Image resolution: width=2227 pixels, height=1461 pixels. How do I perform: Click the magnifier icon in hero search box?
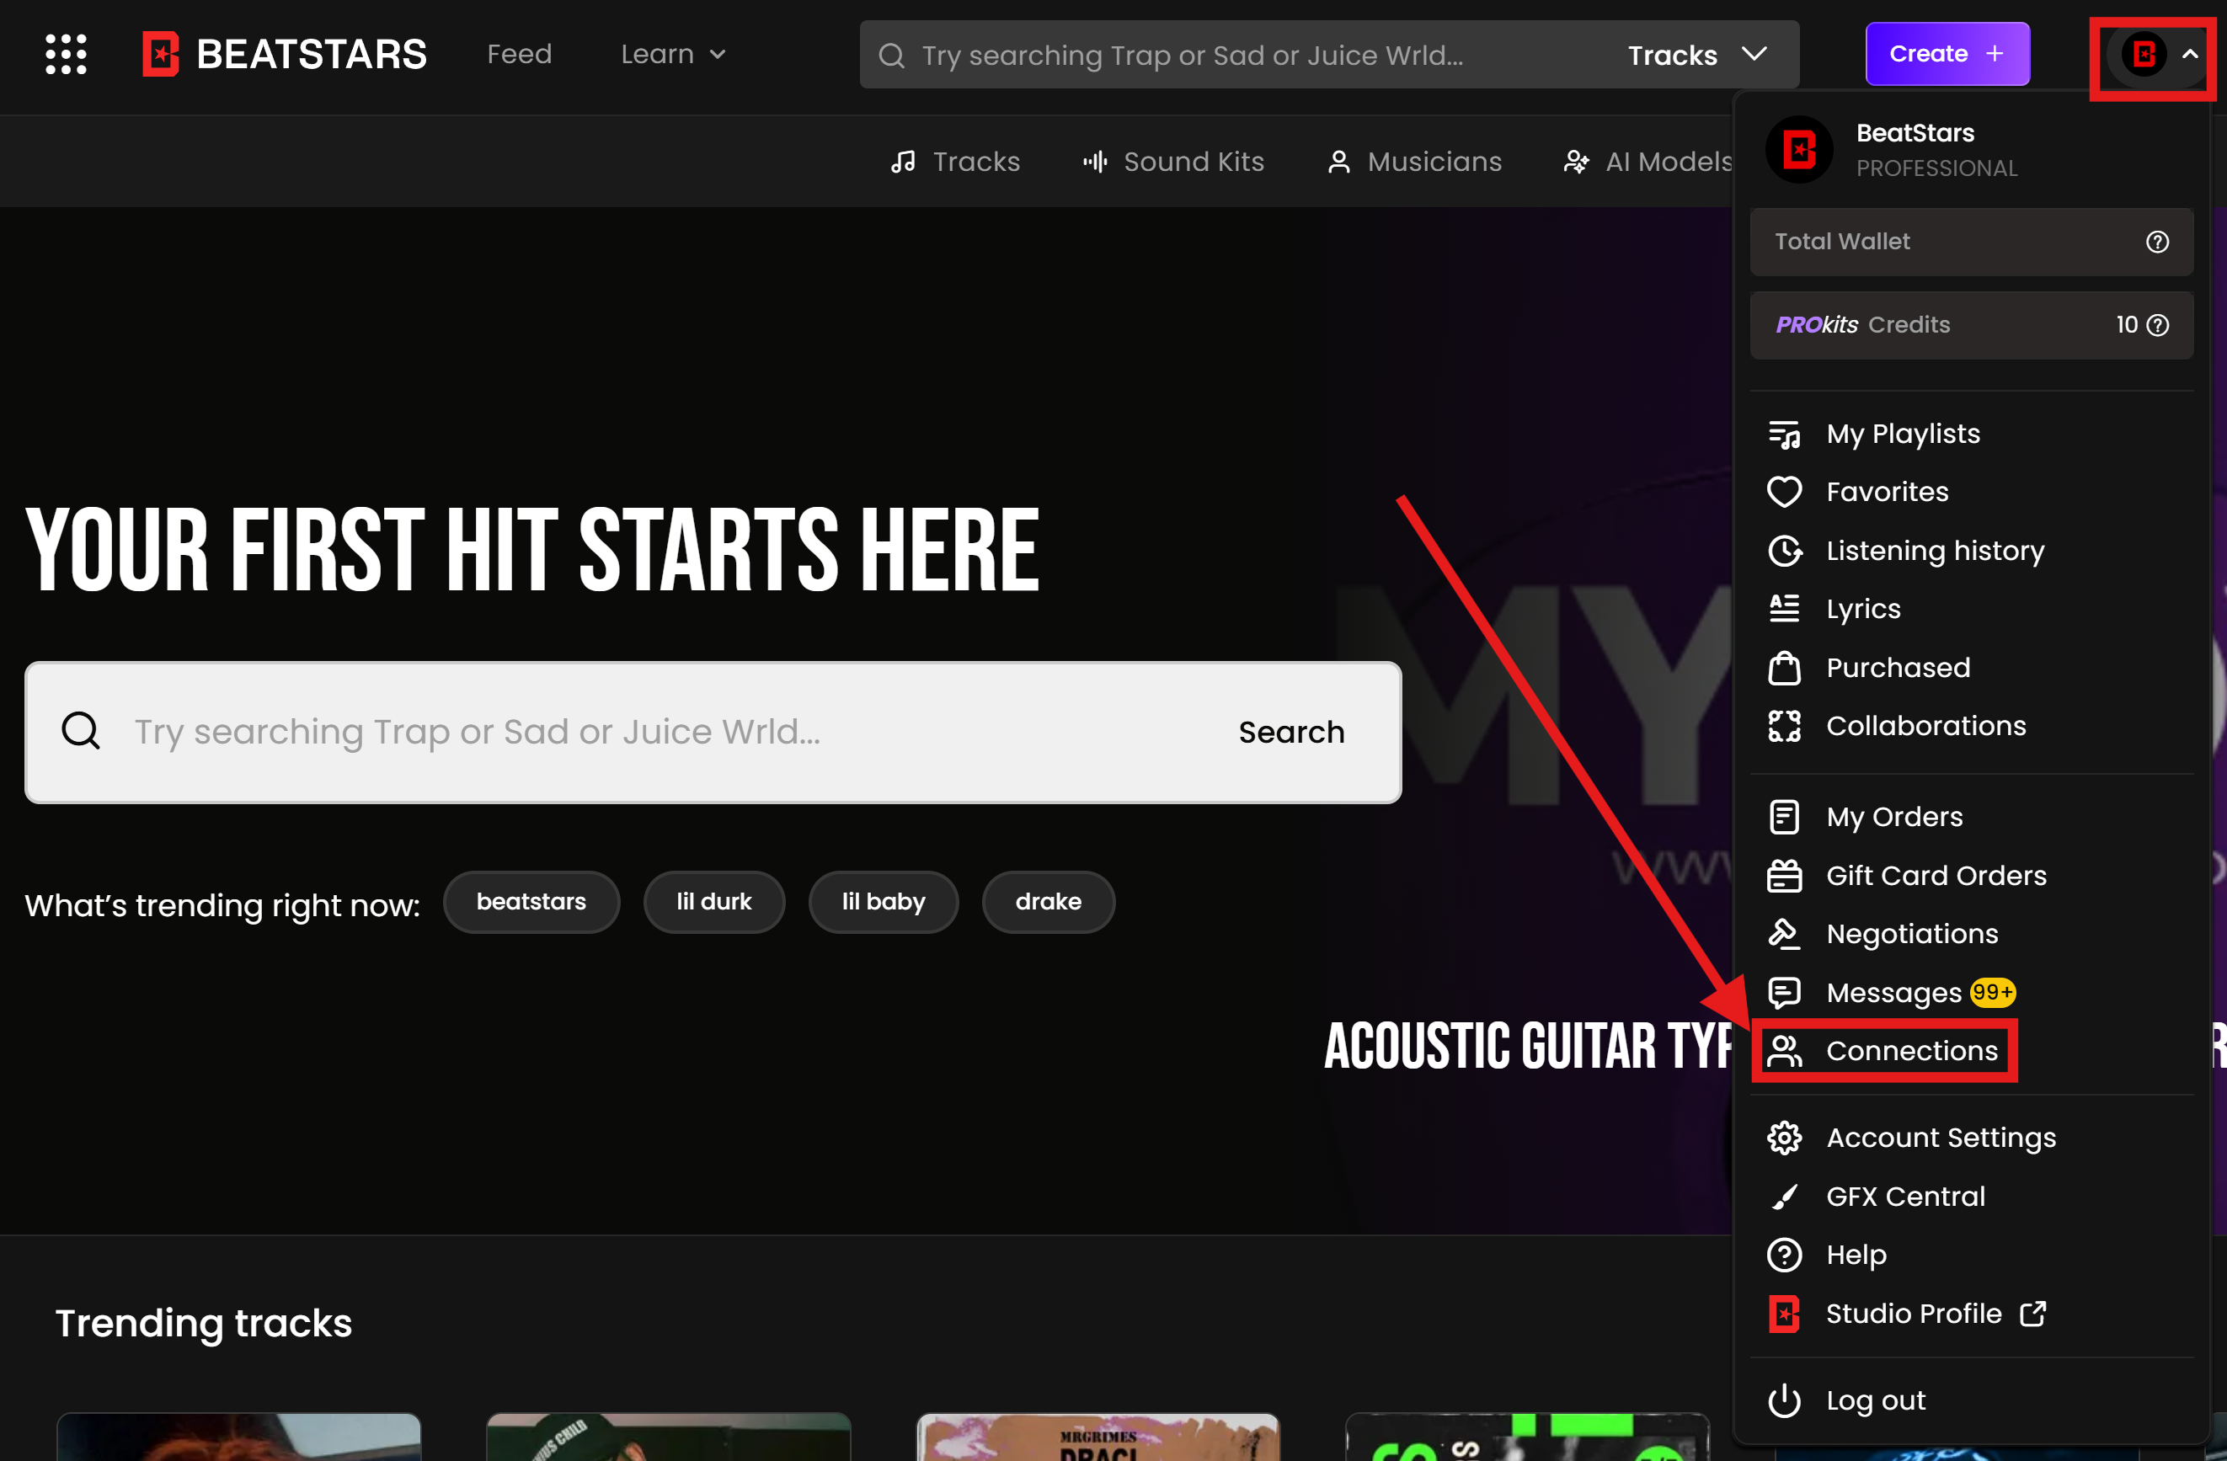(81, 732)
